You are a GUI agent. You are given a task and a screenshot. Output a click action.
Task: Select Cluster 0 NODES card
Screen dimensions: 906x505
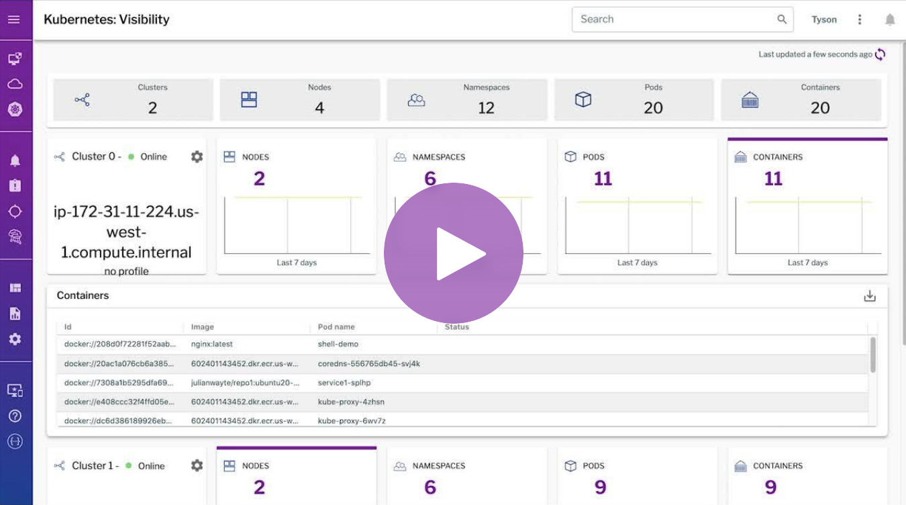coord(297,206)
